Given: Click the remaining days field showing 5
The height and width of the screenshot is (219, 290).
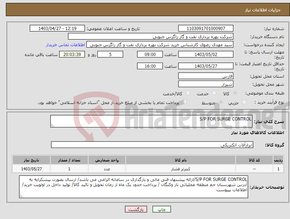Looking at the screenshot, I should [110, 54].
